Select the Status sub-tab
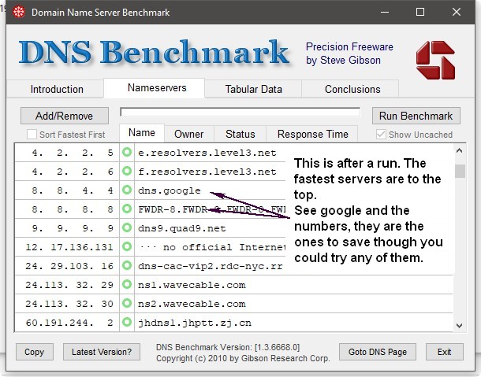The width and height of the screenshot is (481, 377). pos(240,134)
